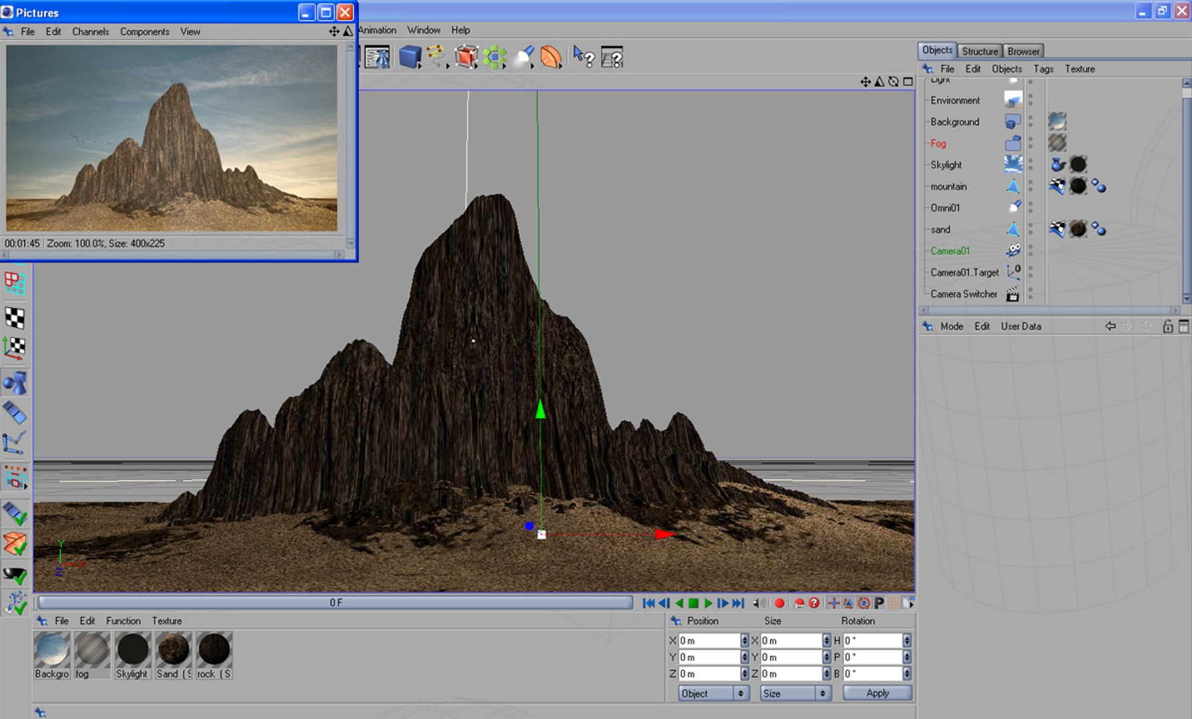Toggle visibility dots for Skylight object

coord(1030,164)
